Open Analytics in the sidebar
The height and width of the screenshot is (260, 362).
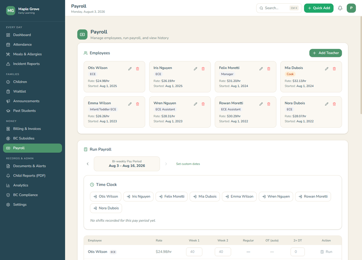(x=33, y=186)
